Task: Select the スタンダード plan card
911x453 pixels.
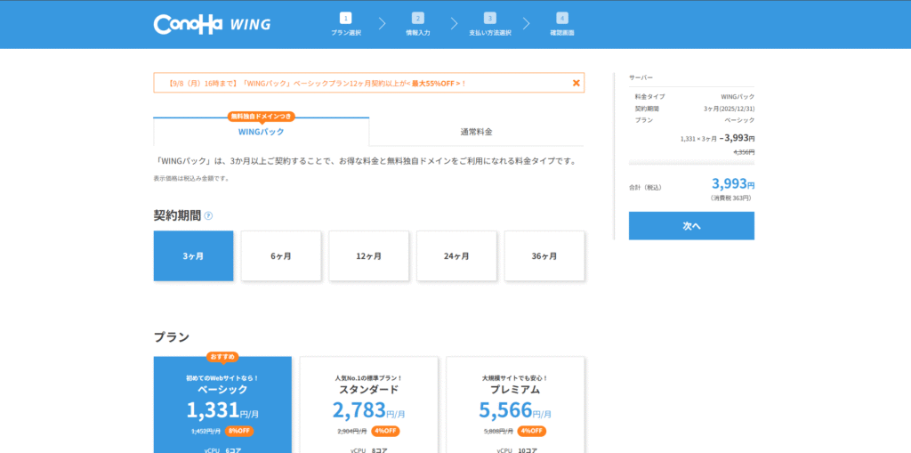Action: pyautogui.click(x=369, y=405)
